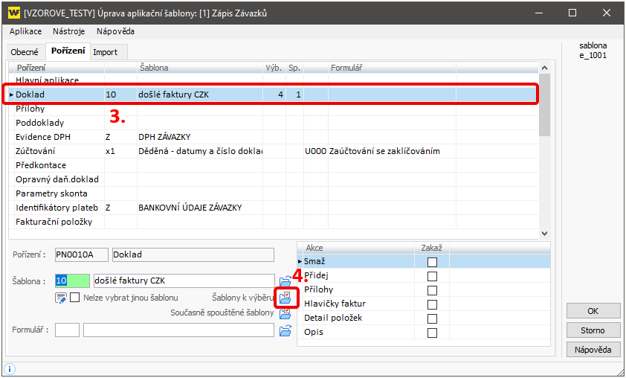626x378 pixels.
Task: Click the BANKOVNÍ ÚDAJE ZÁVAZKY cell
Action: point(199,208)
